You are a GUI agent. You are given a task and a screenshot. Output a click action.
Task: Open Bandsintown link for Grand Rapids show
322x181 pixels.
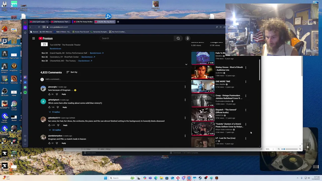coord(97,53)
